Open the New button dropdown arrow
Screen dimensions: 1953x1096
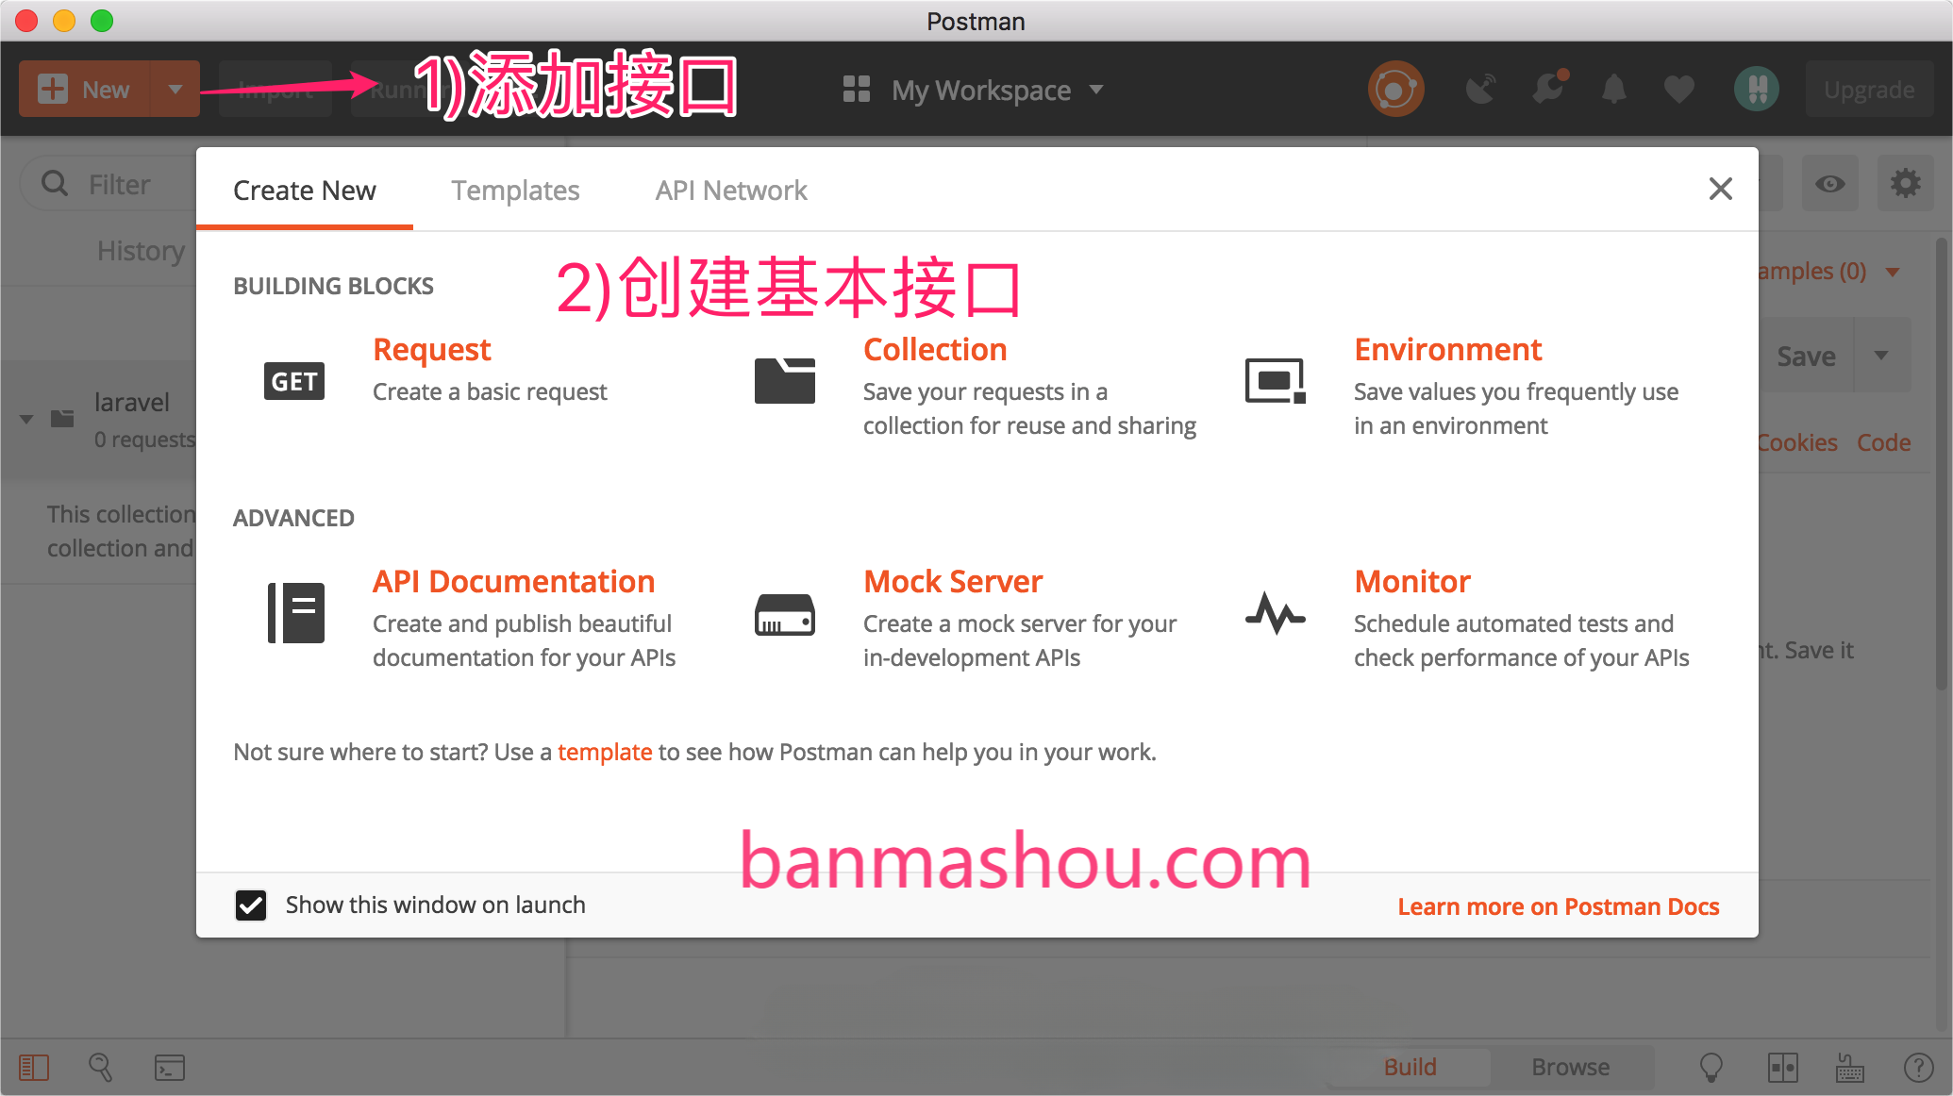175,90
